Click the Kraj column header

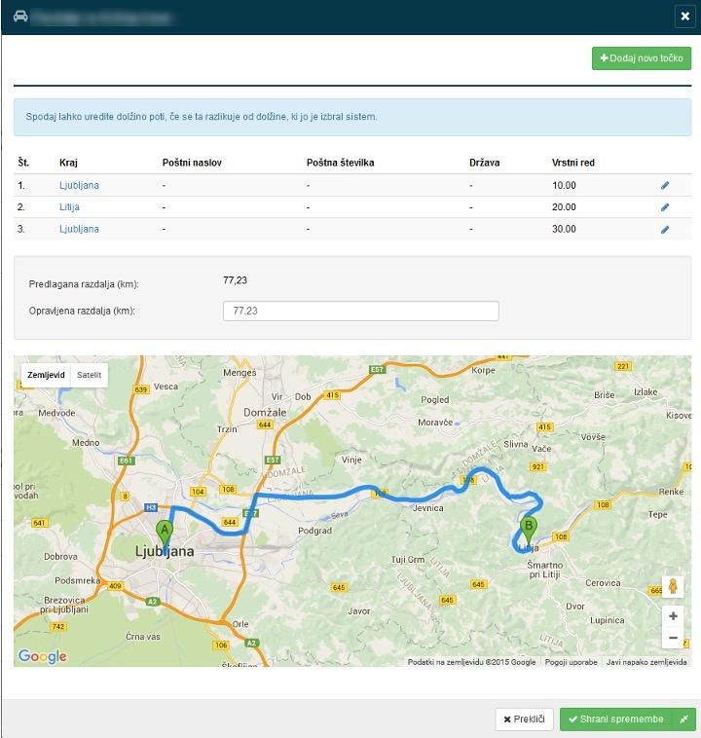pyautogui.click(x=68, y=163)
